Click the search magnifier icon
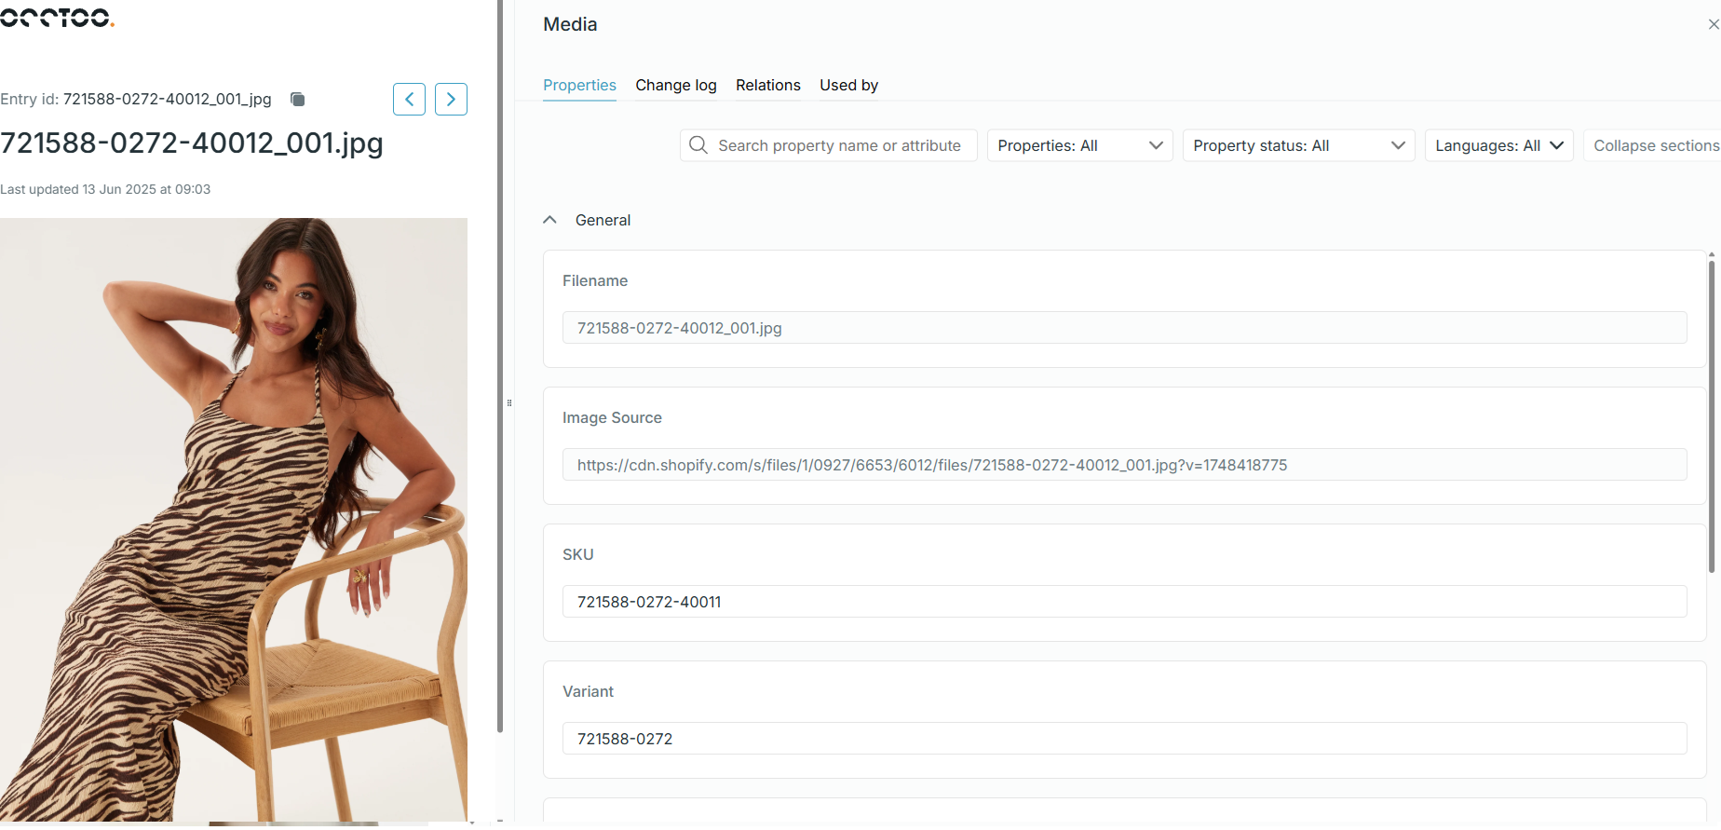 tap(698, 145)
